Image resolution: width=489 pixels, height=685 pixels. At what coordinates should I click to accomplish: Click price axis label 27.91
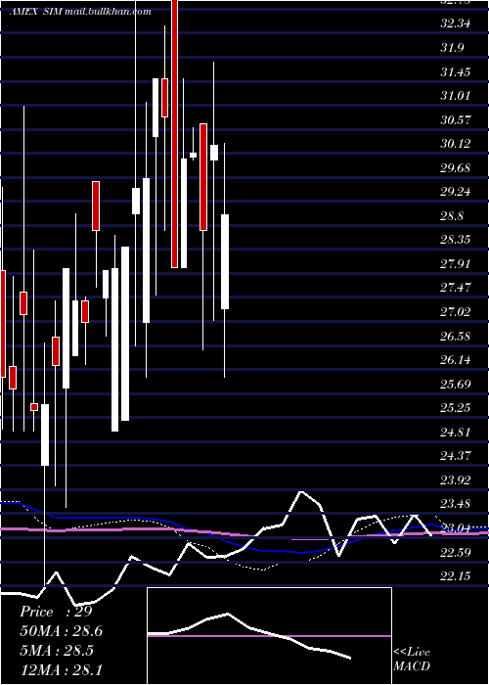pyautogui.click(x=456, y=264)
